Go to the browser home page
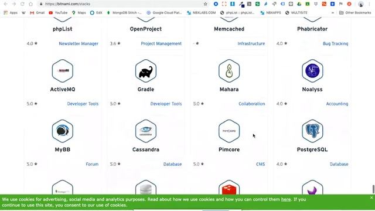This screenshot has height=211, width=375. pos(30,4)
